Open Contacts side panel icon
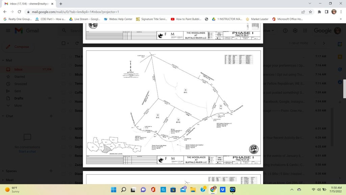The image size is (346, 195). pos(340,82)
